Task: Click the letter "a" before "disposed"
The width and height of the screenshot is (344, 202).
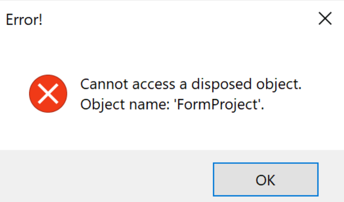Action: click(x=183, y=85)
